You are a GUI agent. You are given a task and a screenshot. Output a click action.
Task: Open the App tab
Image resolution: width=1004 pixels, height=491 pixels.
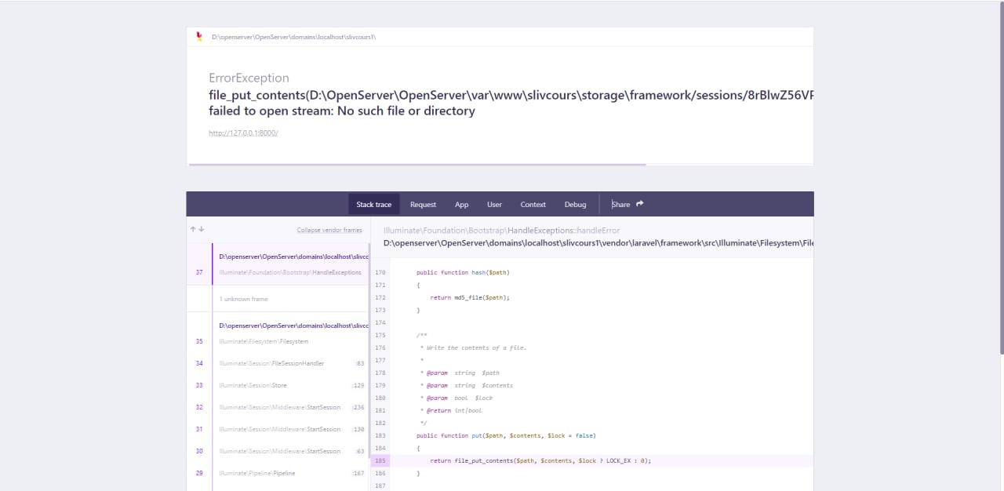(x=462, y=204)
